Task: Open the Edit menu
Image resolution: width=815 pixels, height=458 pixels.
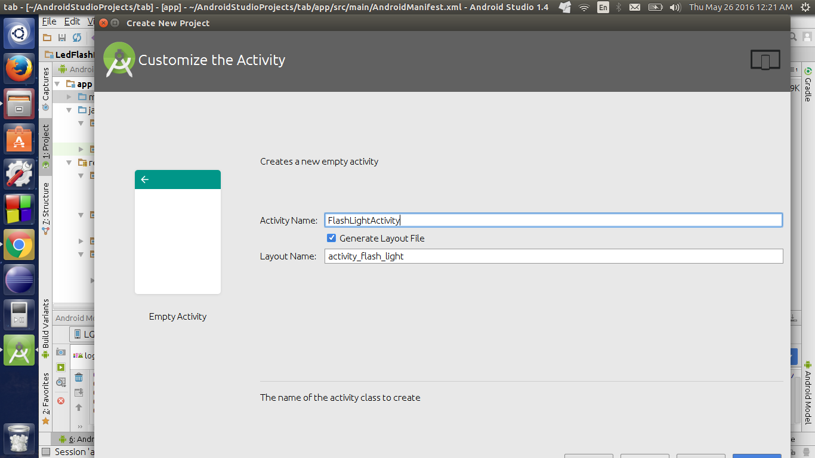Action: [72, 21]
